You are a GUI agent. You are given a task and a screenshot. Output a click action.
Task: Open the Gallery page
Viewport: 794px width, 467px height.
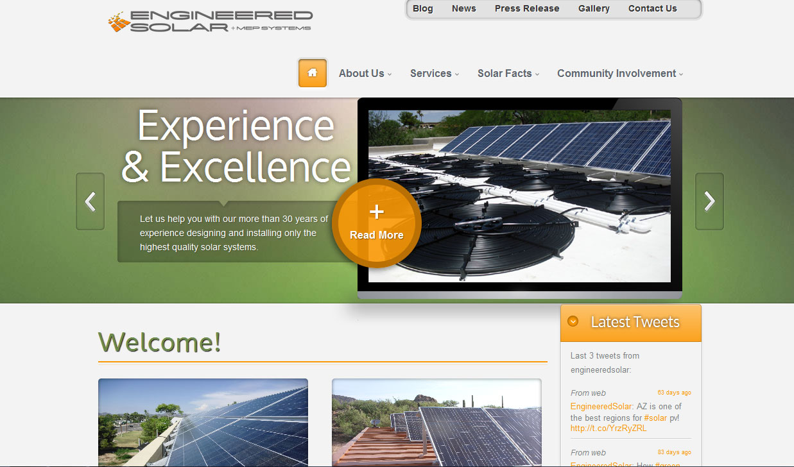coord(594,9)
